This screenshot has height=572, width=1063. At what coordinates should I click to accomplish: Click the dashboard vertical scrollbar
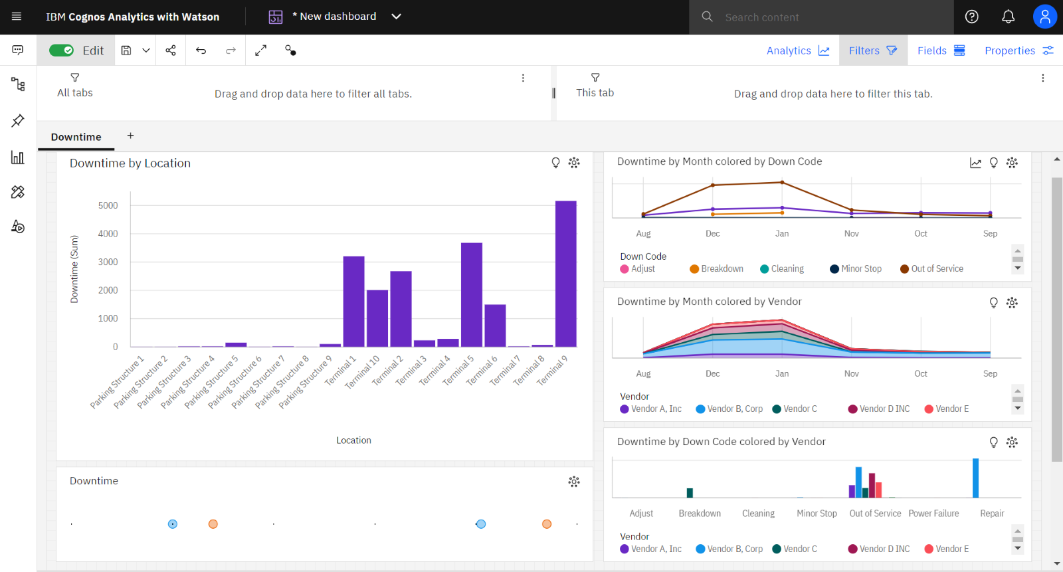[x=1057, y=319]
